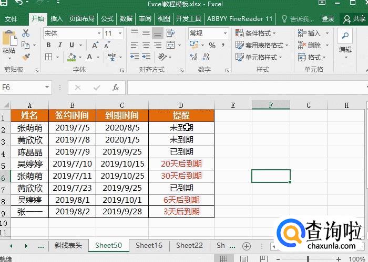Click the Cut scissors icon
This screenshot has width=368, height=262.
[25, 33]
